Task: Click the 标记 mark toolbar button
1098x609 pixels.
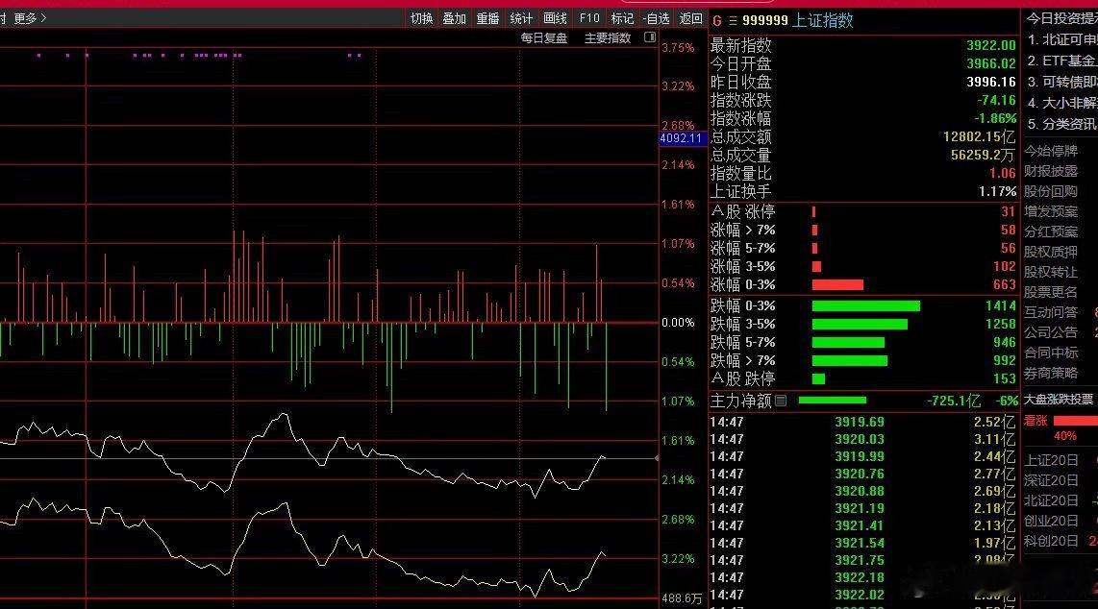Action: click(x=622, y=18)
